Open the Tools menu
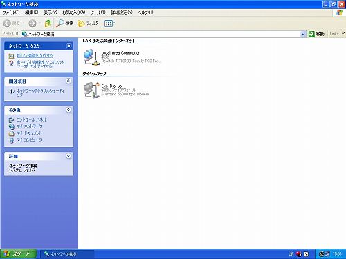Screen dimensions: 346x259 (98, 12)
